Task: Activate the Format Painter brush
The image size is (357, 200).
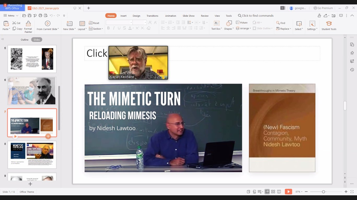Action: pyautogui.click(x=28, y=27)
